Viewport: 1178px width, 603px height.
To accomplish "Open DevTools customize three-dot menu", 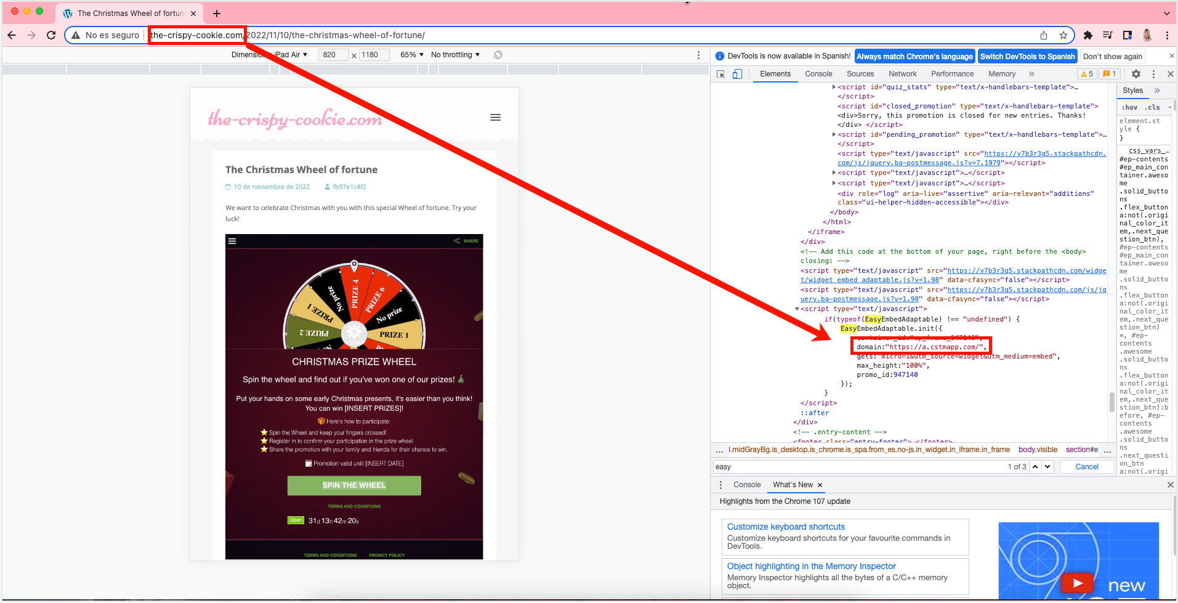I will (1154, 74).
